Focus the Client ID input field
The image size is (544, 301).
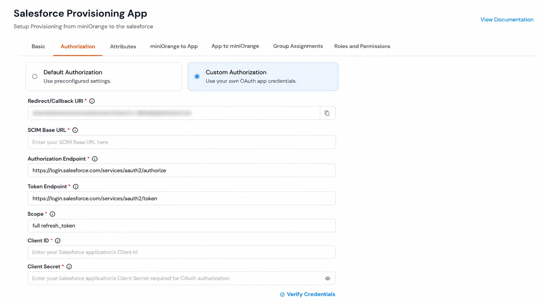pos(182,252)
